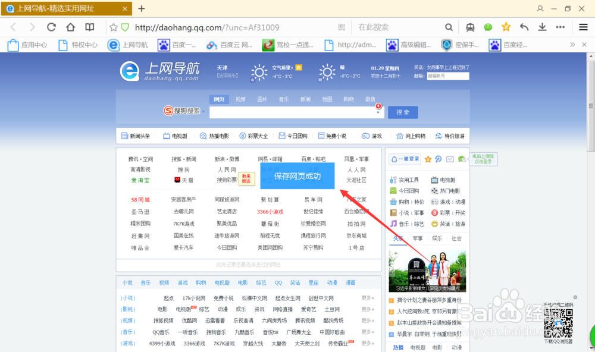595x352 pixels.
Task: Reload the page with the refresh icon
Action: coord(51,27)
